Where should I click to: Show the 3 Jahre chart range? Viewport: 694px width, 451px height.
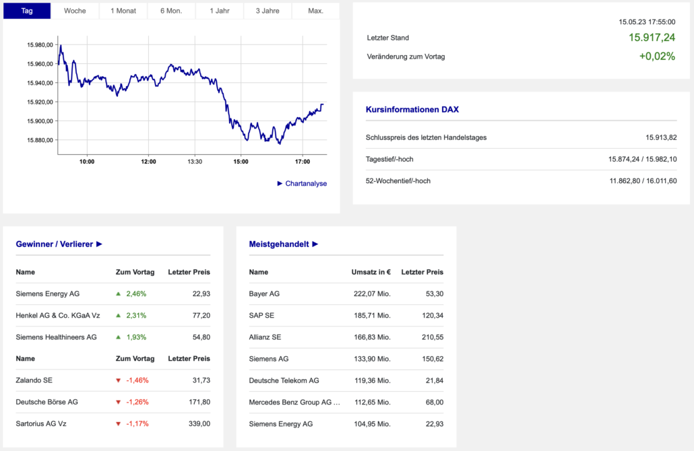click(267, 11)
